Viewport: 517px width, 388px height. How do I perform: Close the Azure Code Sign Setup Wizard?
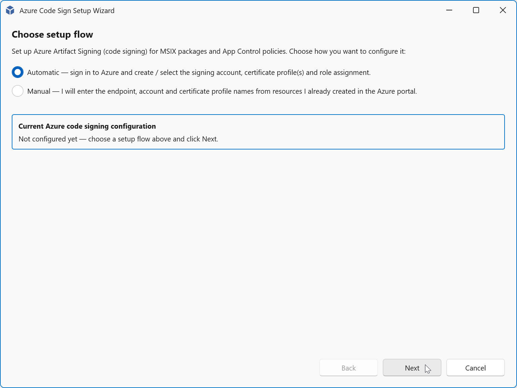pyautogui.click(x=503, y=10)
